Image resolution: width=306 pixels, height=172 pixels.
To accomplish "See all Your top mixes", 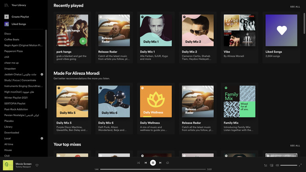I will click(295, 146).
